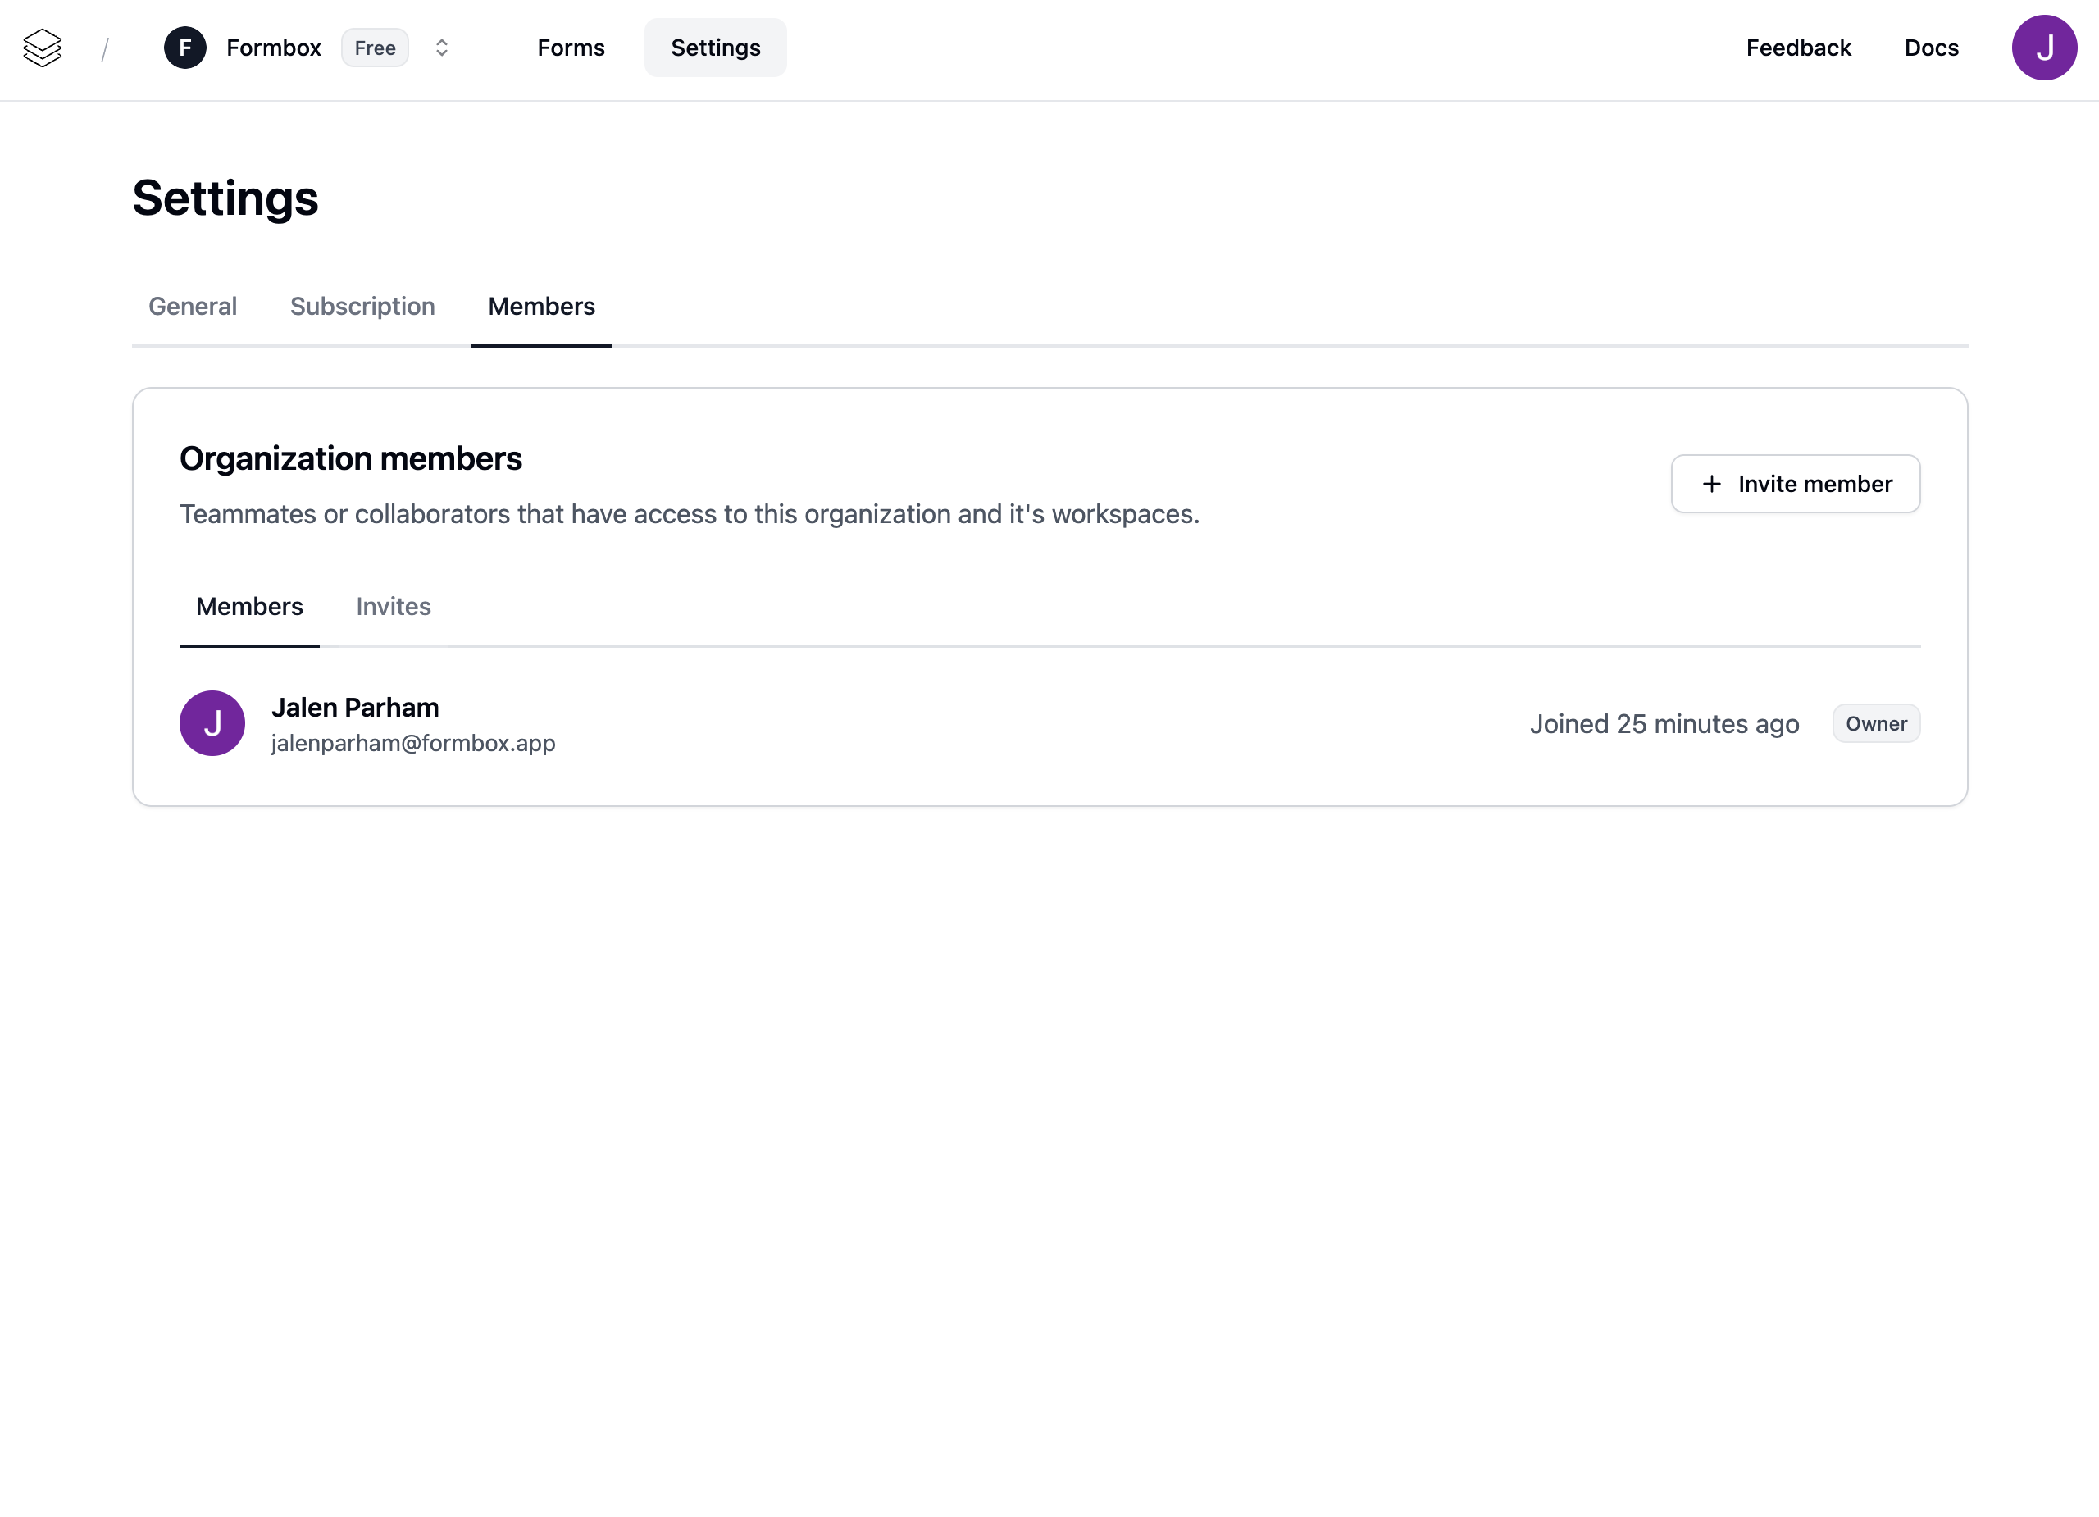
Task: Select the Members sub-tab in card
Action: (x=249, y=606)
